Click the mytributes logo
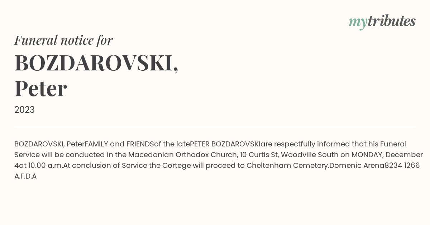 382,22
